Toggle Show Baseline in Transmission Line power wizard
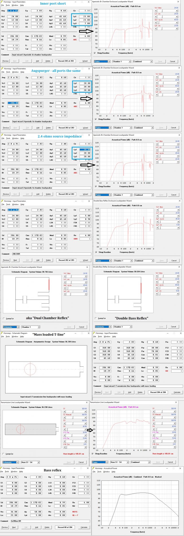 click(x=93, y=454)
